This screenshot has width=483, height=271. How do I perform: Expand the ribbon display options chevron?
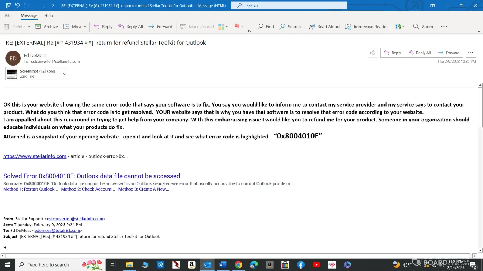click(479, 31)
